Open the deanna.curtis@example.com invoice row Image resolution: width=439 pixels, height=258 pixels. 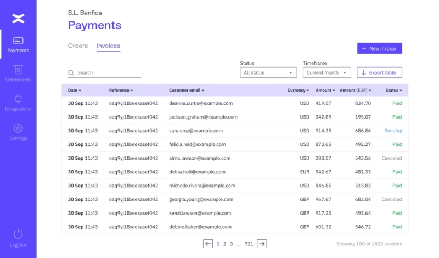click(201, 103)
